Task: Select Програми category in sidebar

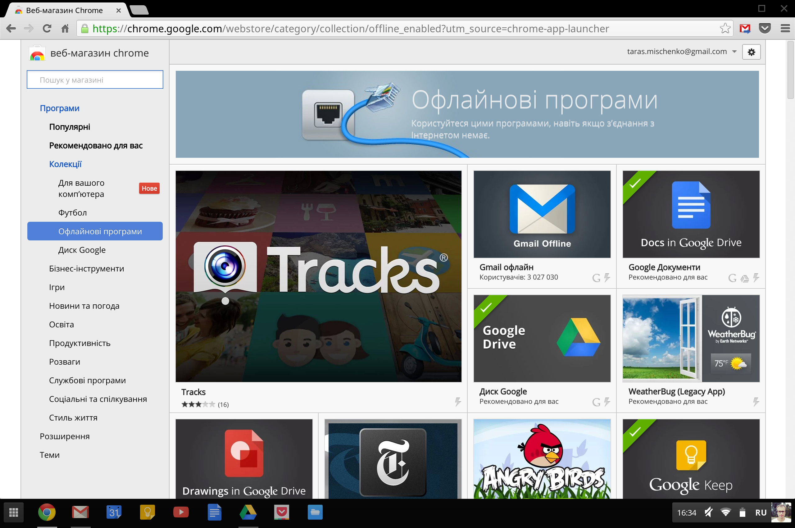Action: pos(59,107)
